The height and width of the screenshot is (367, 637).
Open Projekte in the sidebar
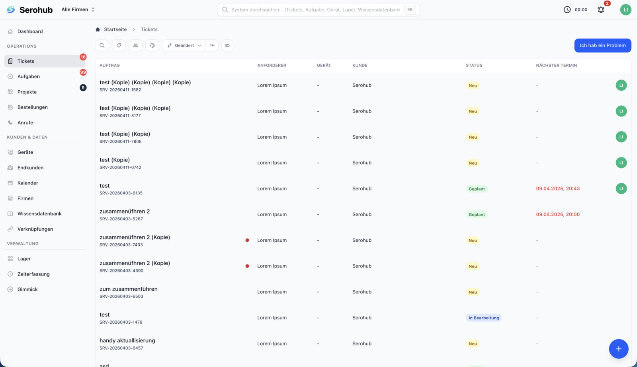45,92
